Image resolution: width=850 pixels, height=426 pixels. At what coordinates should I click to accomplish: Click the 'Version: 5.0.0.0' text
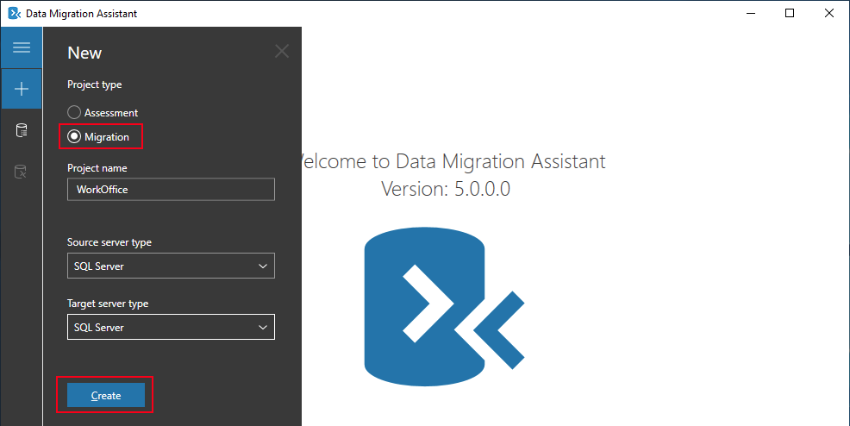point(446,189)
